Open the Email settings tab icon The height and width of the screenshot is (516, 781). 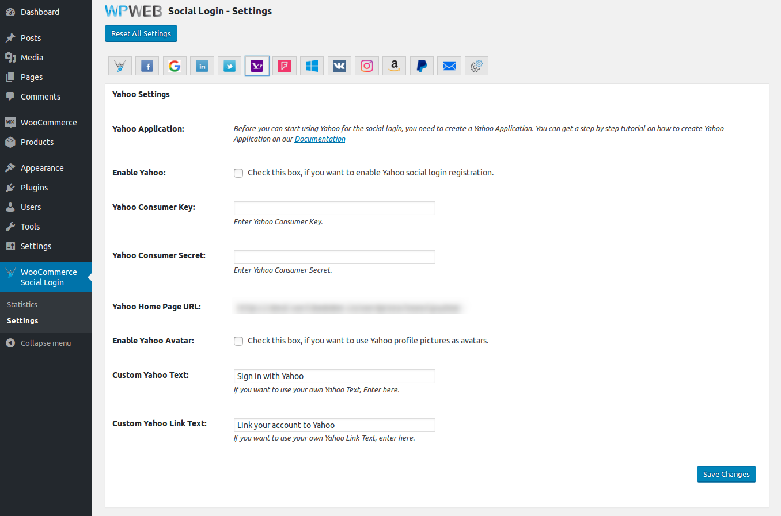click(x=449, y=66)
